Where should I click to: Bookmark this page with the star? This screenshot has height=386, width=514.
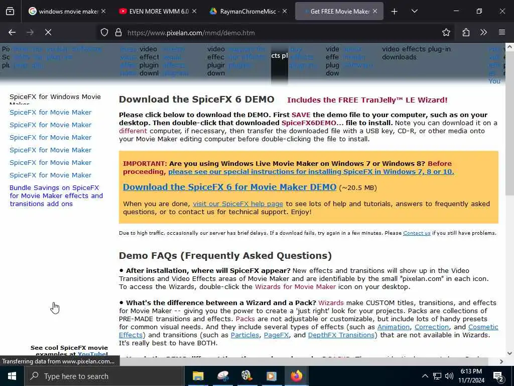coord(446,33)
